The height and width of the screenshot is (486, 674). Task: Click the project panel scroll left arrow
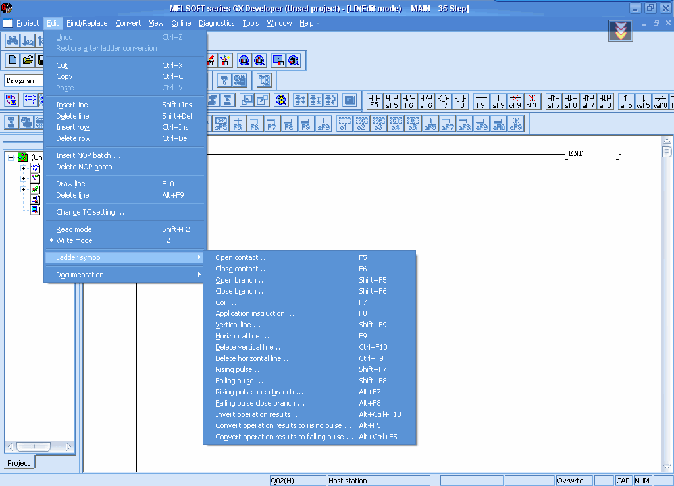click(x=11, y=446)
